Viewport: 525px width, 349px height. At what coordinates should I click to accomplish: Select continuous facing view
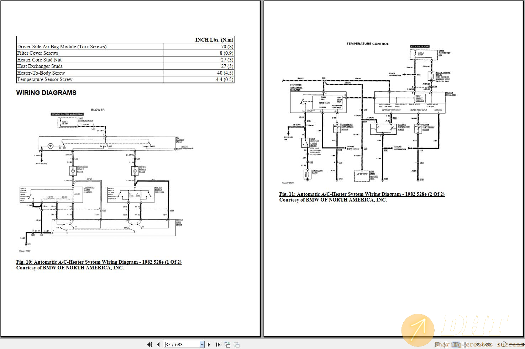coord(465,344)
